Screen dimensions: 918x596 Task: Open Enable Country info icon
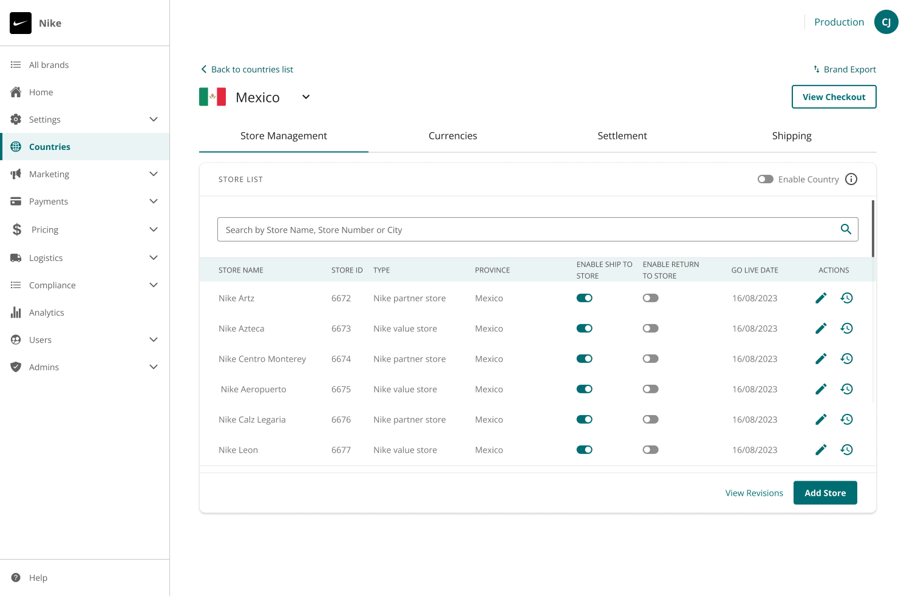pyautogui.click(x=851, y=179)
